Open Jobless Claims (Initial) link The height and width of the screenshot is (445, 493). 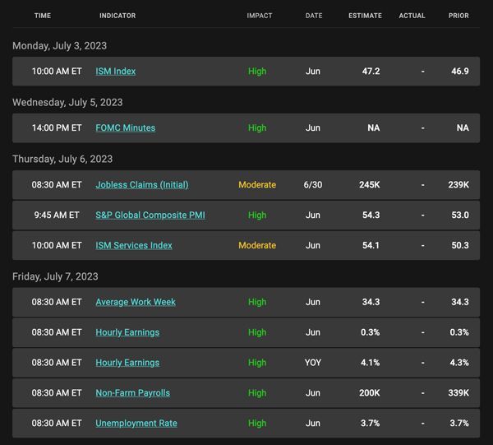(142, 185)
